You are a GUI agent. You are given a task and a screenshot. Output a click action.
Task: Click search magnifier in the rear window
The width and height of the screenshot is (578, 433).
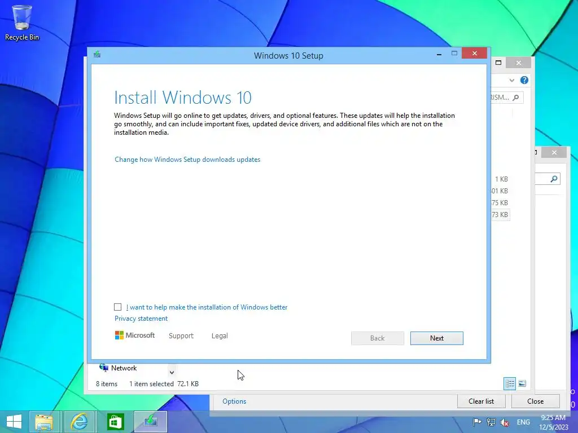554,179
